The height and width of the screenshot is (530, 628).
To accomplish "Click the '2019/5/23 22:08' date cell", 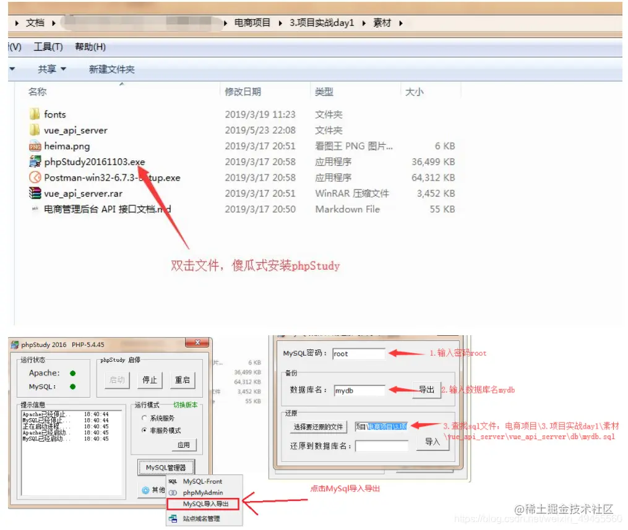I will [260, 130].
